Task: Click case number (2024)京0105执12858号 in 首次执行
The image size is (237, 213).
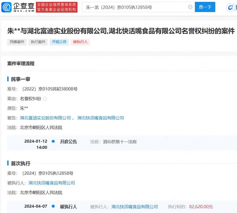Action: coord(48,173)
